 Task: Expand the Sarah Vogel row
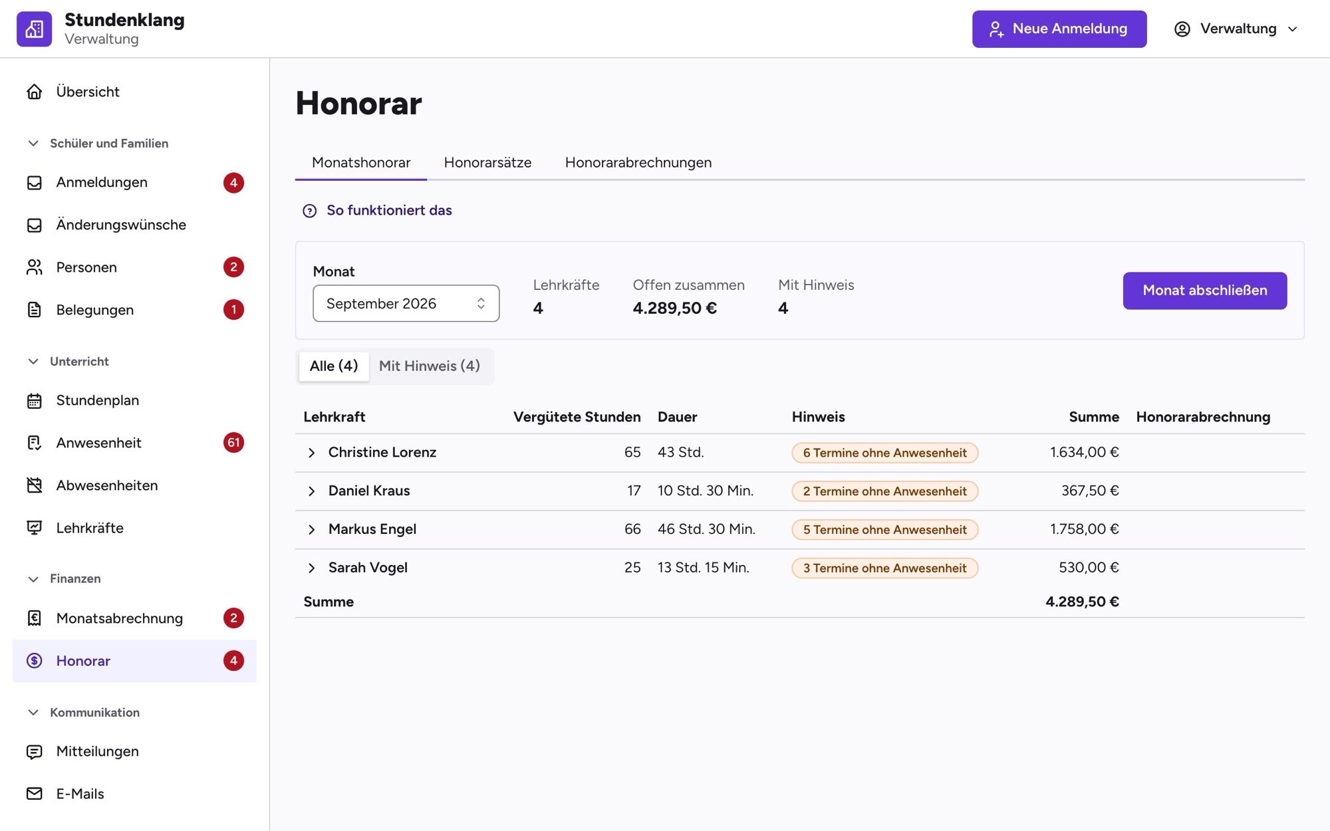click(311, 568)
